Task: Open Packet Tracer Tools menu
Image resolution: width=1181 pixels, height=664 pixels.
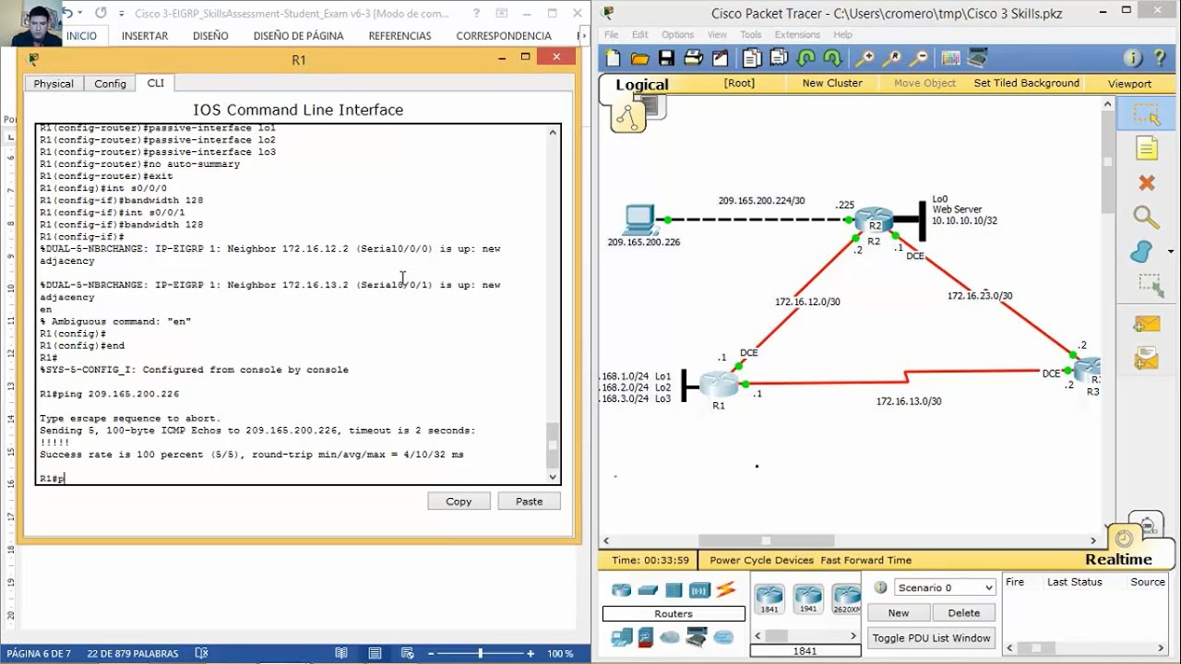Action: coord(750,34)
